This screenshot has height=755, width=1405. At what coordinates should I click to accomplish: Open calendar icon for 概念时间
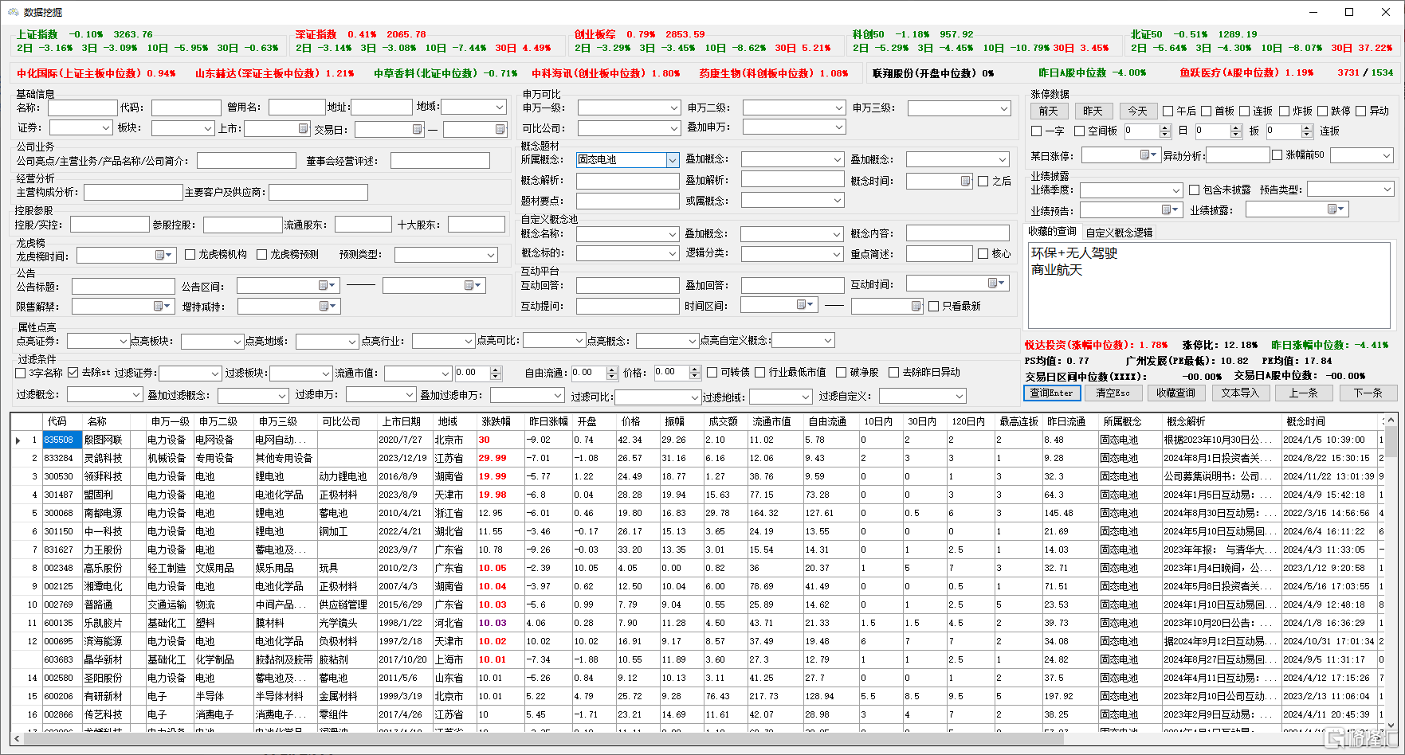point(965,181)
